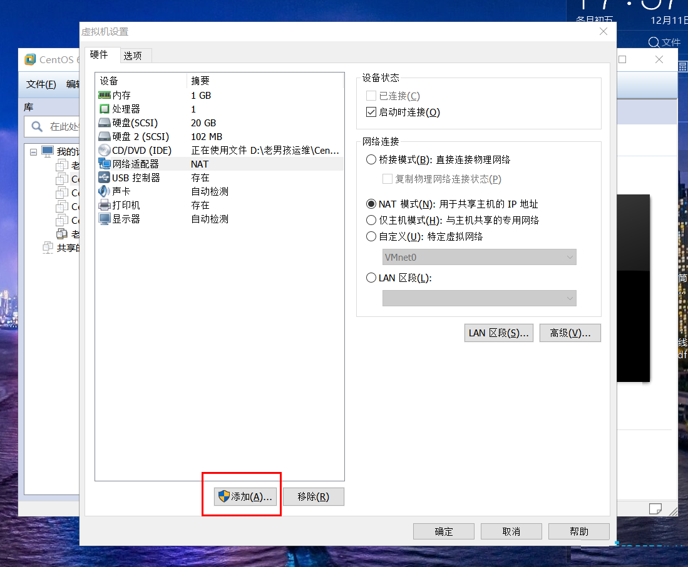The image size is (688, 567).
Task: Click the 添加(A)... button
Action: [245, 496]
